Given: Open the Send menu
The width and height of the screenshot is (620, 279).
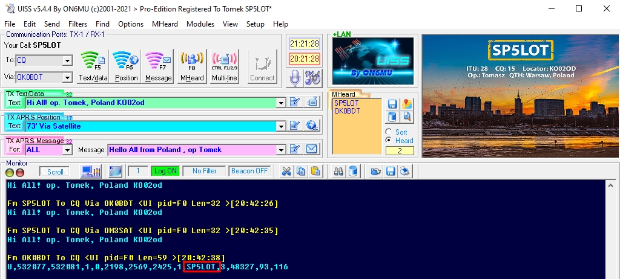Looking at the screenshot, I should tap(52, 24).
